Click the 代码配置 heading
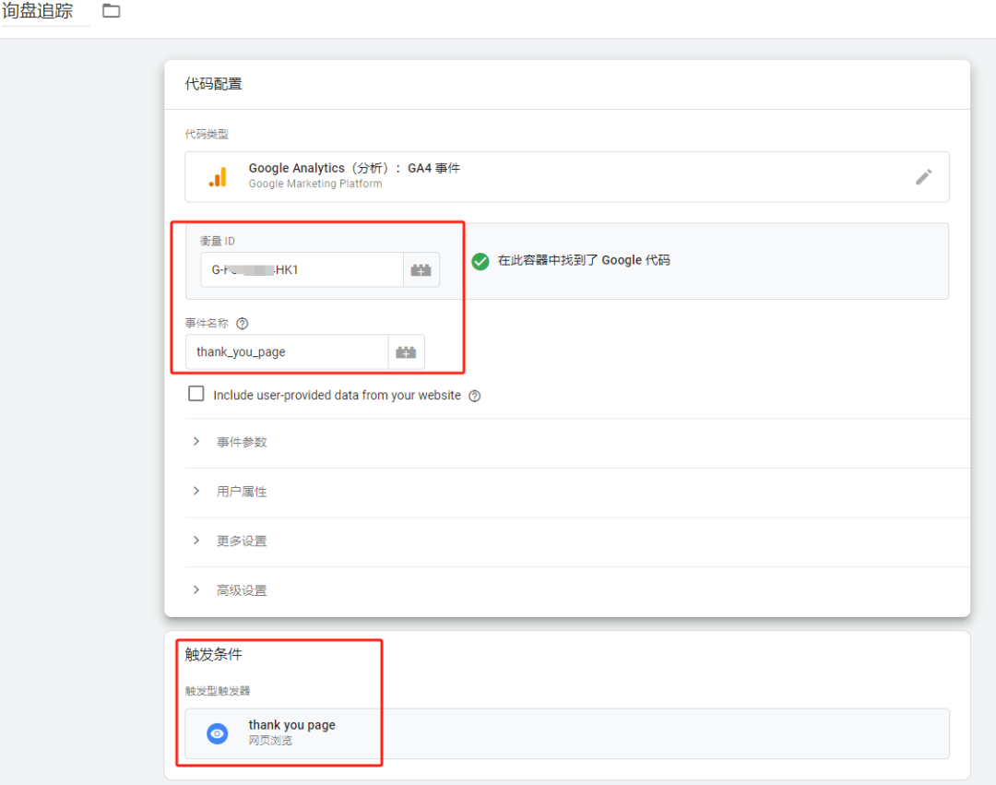This screenshot has height=785, width=996. point(213,84)
